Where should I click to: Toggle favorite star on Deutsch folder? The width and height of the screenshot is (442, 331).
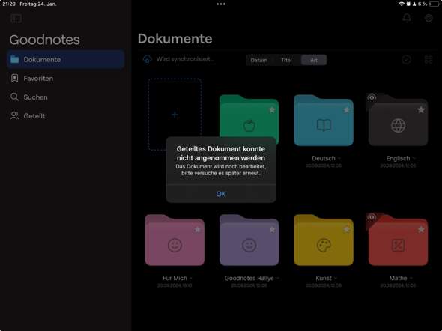tap(346, 110)
